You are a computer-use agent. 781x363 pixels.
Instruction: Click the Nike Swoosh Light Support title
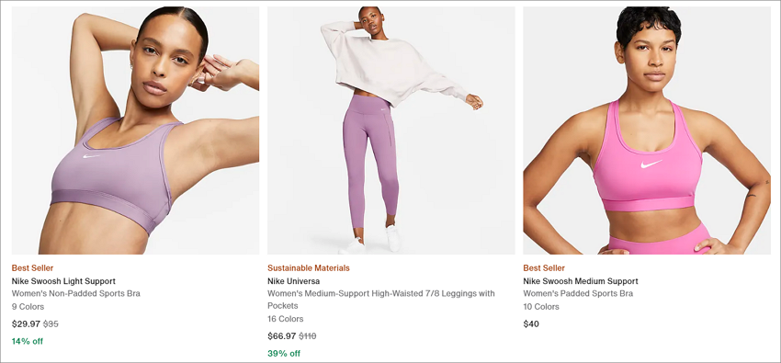63,281
